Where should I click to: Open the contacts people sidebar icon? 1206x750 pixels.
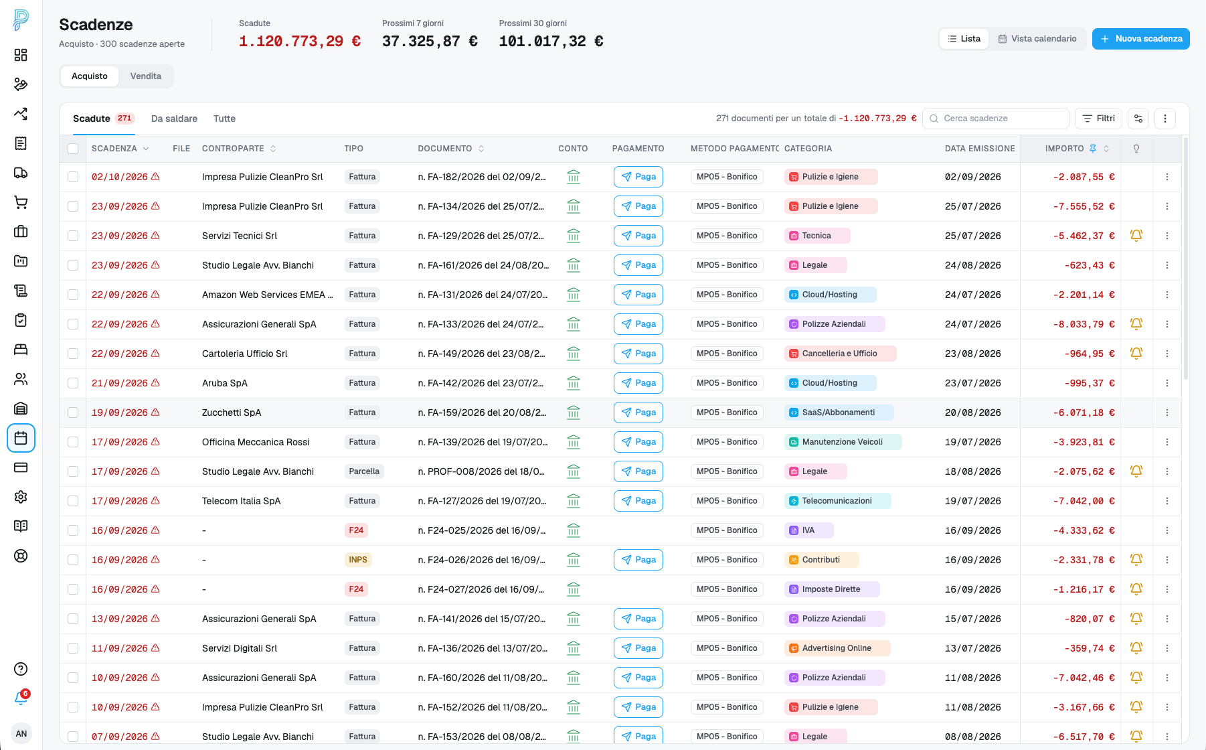click(21, 379)
